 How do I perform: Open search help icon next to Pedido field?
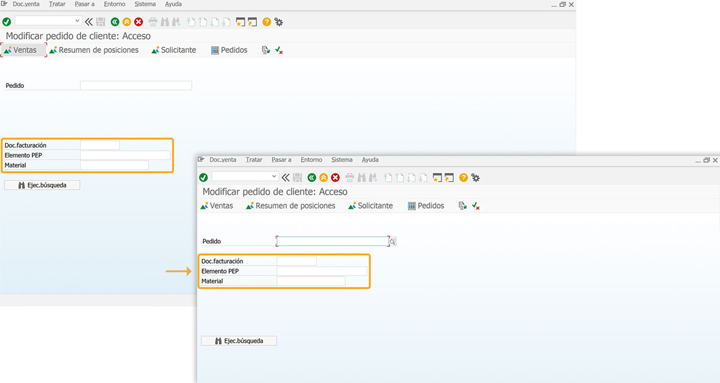click(x=393, y=241)
